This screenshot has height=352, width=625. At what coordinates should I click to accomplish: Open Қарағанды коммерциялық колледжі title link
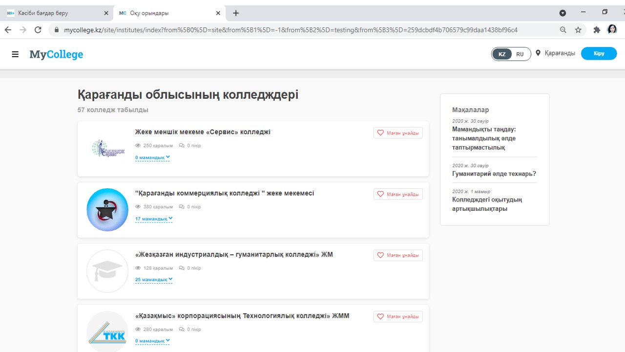(225, 193)
